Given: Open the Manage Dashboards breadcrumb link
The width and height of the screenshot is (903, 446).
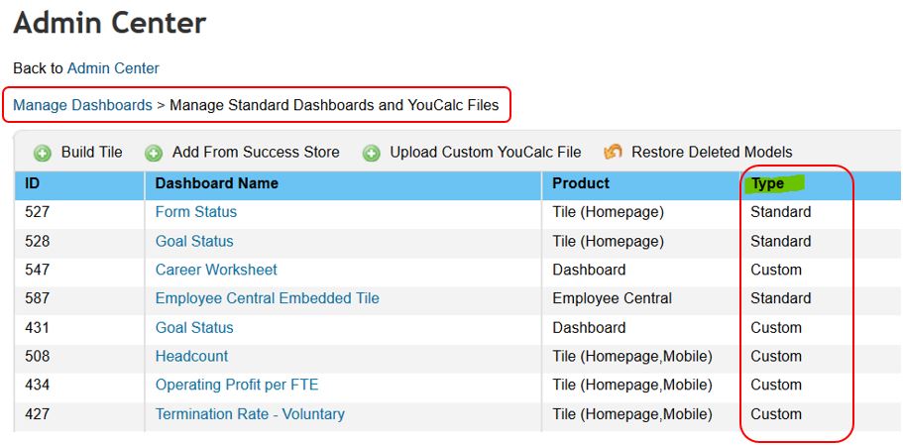Looking at the screenshot, I should coord(82,105).
